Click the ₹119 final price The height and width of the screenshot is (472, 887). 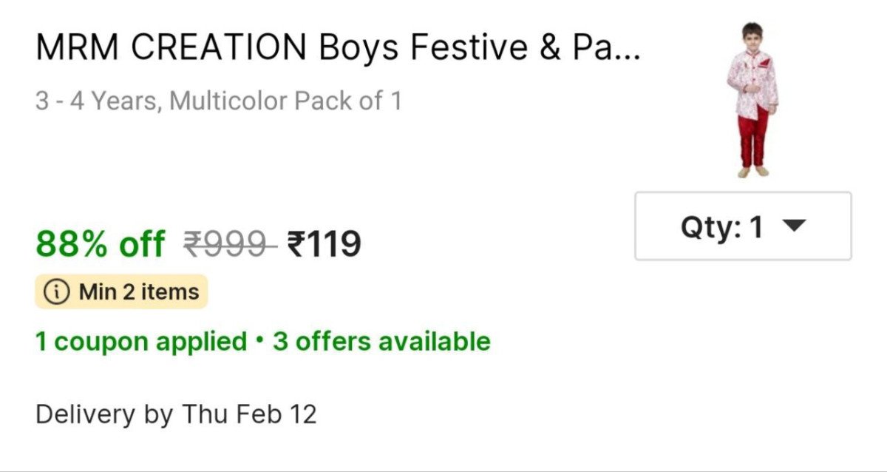pyautogui.click(x=324, y=243)
